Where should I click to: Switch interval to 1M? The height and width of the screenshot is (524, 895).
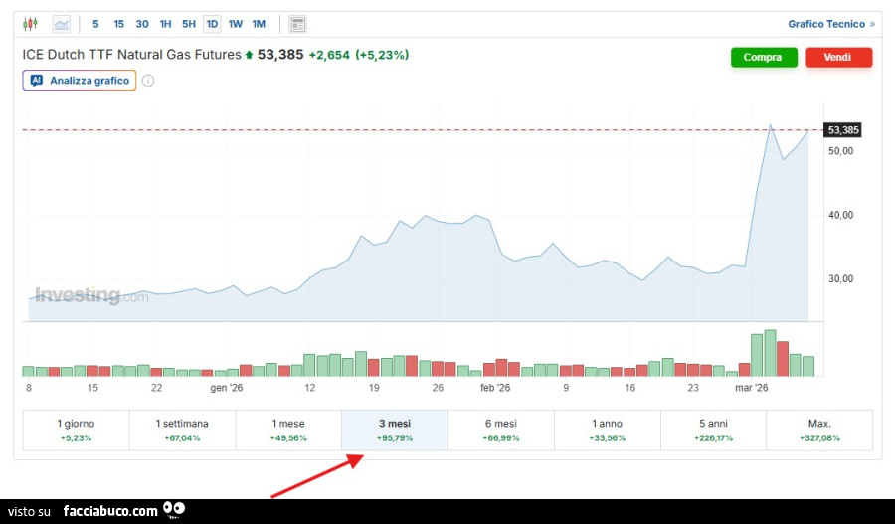click(259, 24)
